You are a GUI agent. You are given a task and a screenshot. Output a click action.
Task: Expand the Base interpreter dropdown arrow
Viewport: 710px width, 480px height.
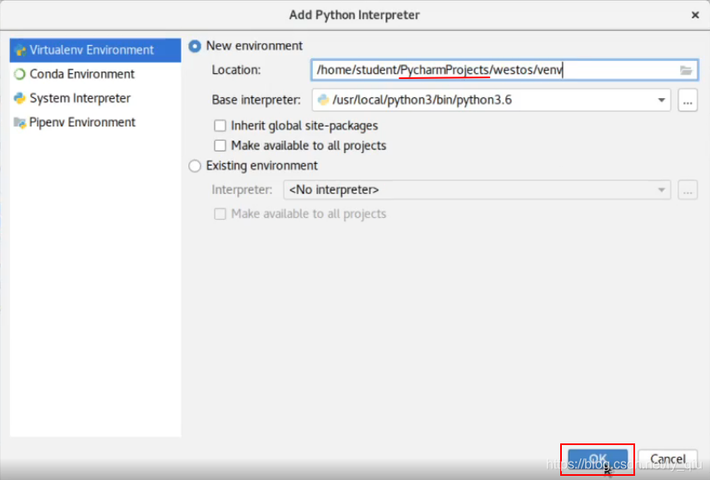coord(661,100)
